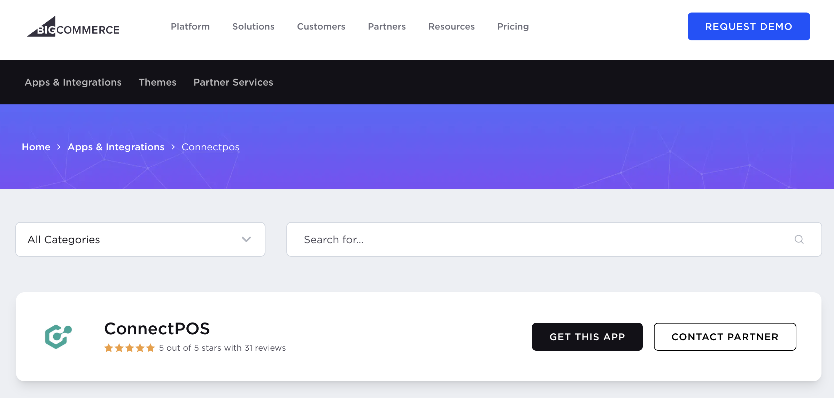Click the search magnifier icon
This screenshot has height=398, width=834.
click(x=800, y=239)
